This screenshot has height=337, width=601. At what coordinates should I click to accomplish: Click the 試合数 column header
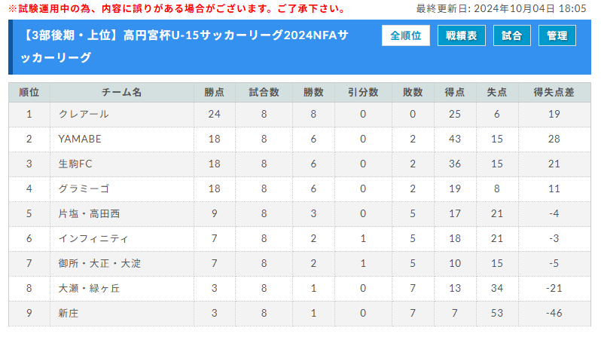coord(264,92)
